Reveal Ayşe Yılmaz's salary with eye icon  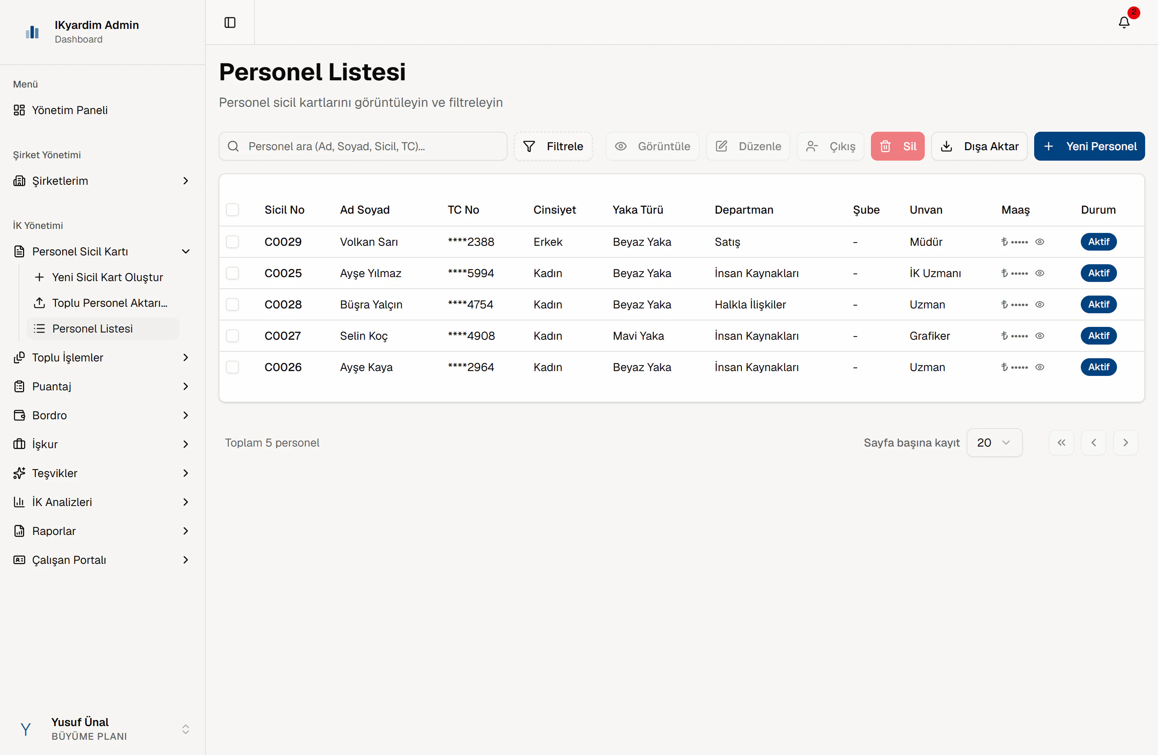(1039, 273)
